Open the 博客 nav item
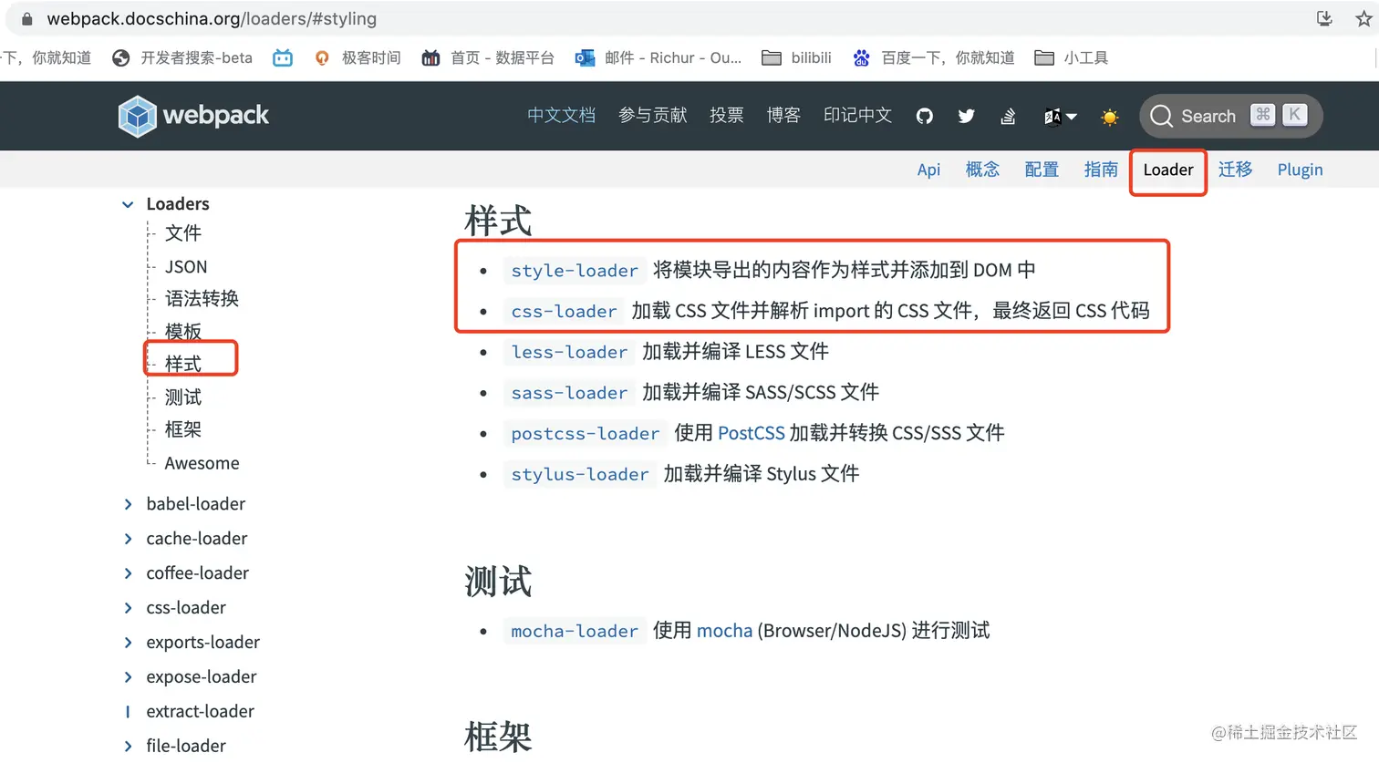Screen dimensions: 1379x763 pos(783,116)
